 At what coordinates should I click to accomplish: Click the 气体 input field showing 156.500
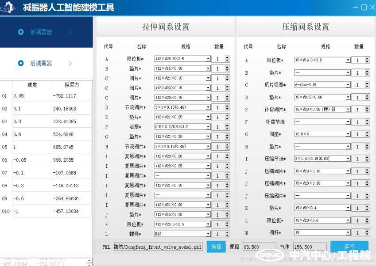(309, 247)
